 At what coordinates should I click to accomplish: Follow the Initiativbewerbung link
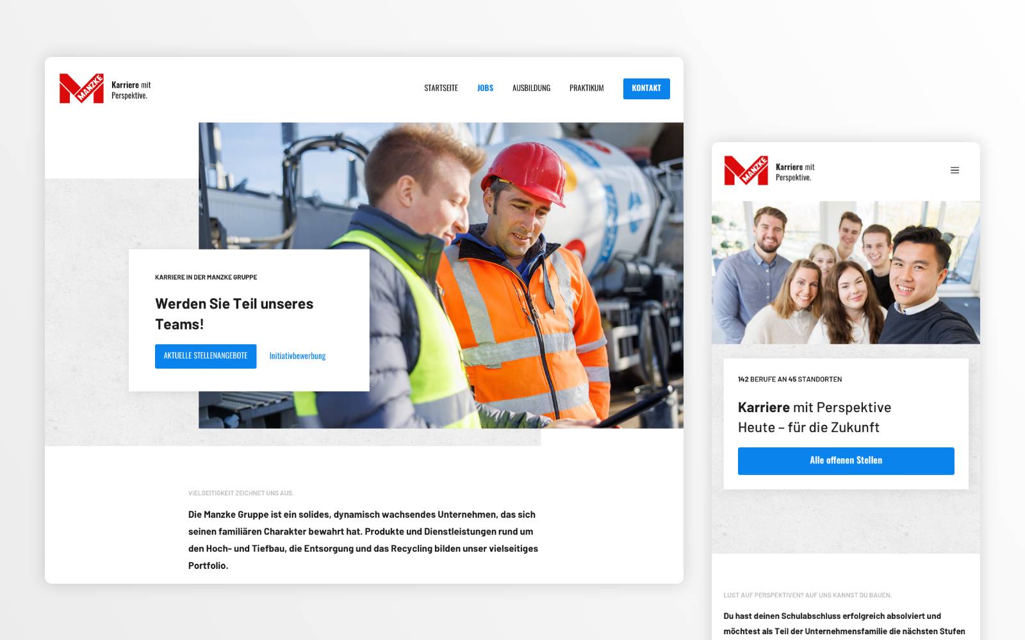pyautogui.click(x=297, y=356)
